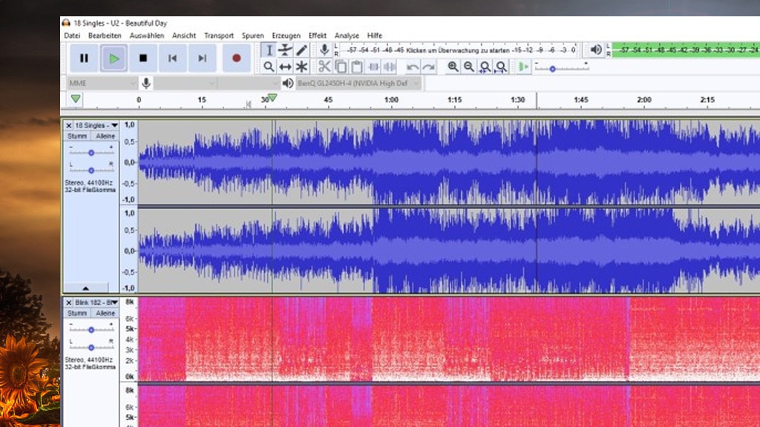Image resolution: width=760 pixels, height=427 pixels.
Task: Adjust the pan slider of the 18 Singles track
Action: tap(91, 170)
